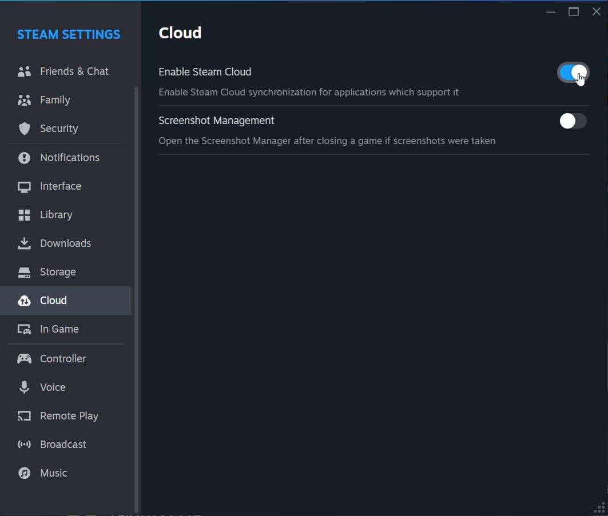Select Notifications in the sidebar
The image size is (608, 516).
tap(66, 158)
